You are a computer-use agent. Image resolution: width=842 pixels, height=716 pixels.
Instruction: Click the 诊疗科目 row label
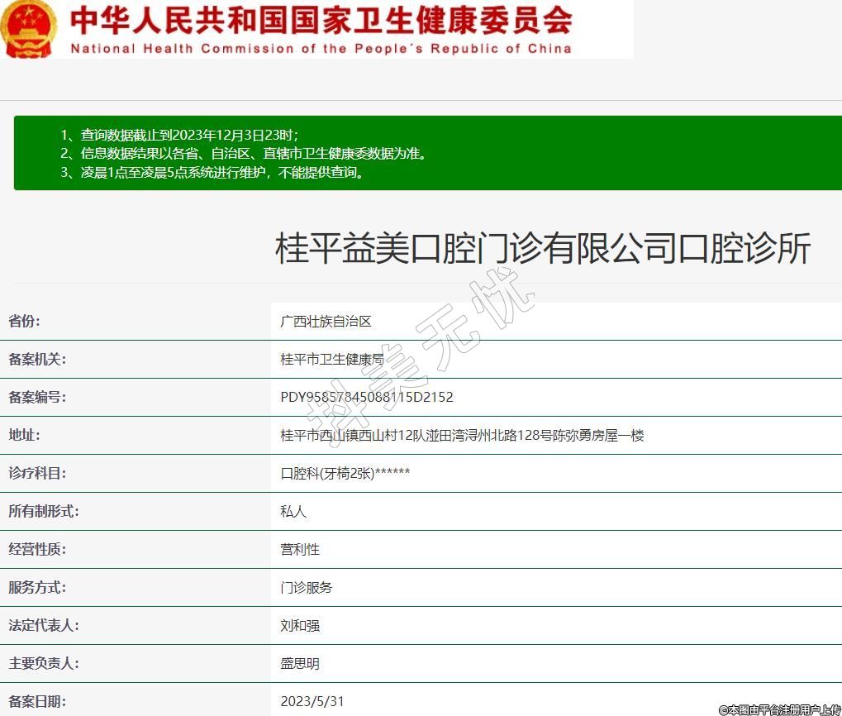(37, 474)
